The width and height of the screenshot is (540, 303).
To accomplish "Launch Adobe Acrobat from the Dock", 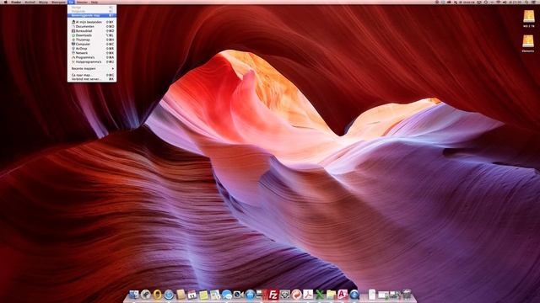I will [308, 295].
